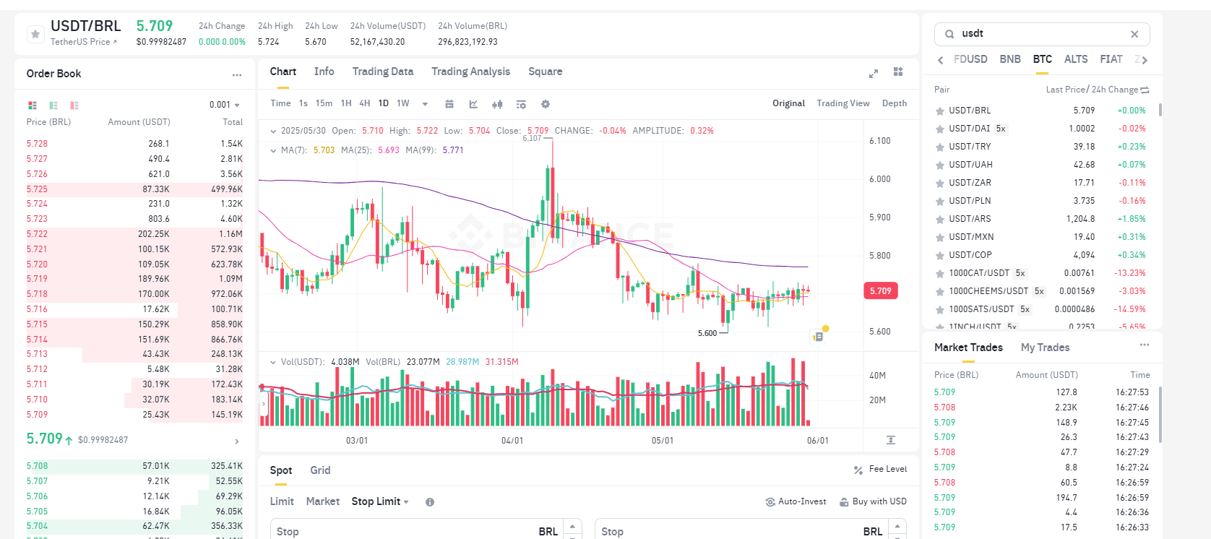Collapse the OHLC data legend row
The height and width of the screenshot is (539, 1211).
[273, 131]
